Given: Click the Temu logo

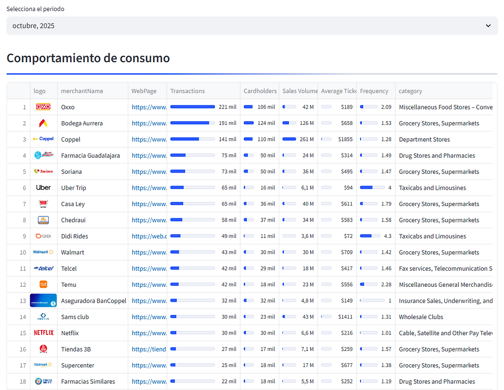Looking at the screenshot, I should (43, 284).
